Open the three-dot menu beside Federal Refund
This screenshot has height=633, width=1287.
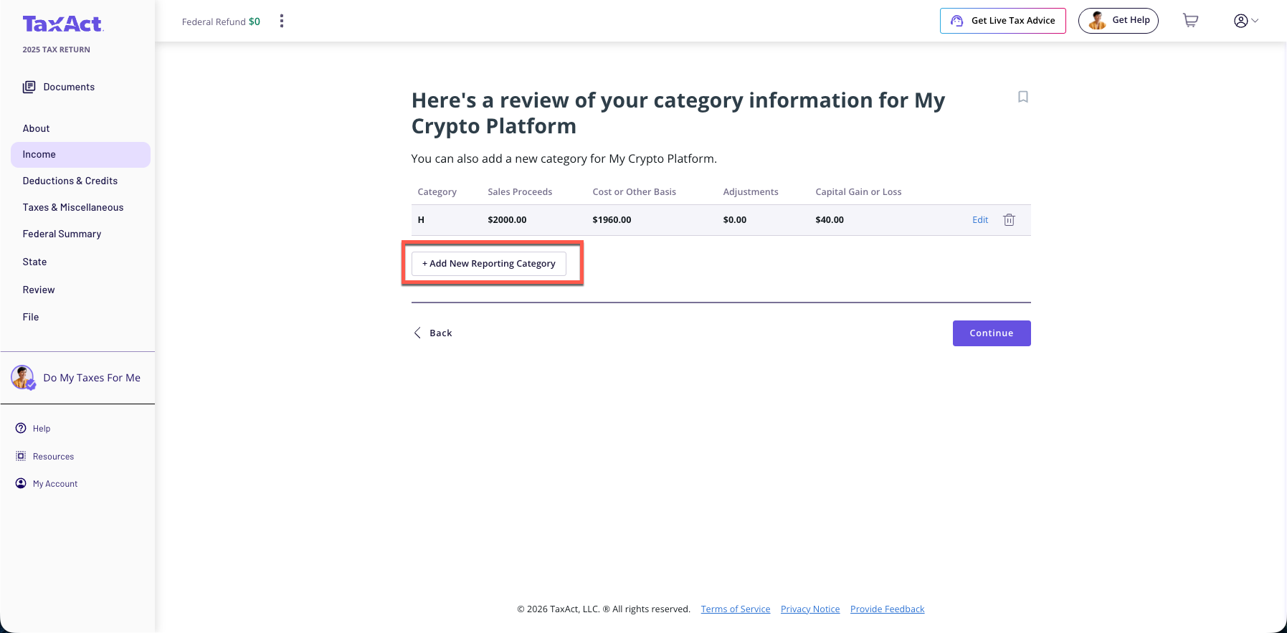[x=282, y=22]
